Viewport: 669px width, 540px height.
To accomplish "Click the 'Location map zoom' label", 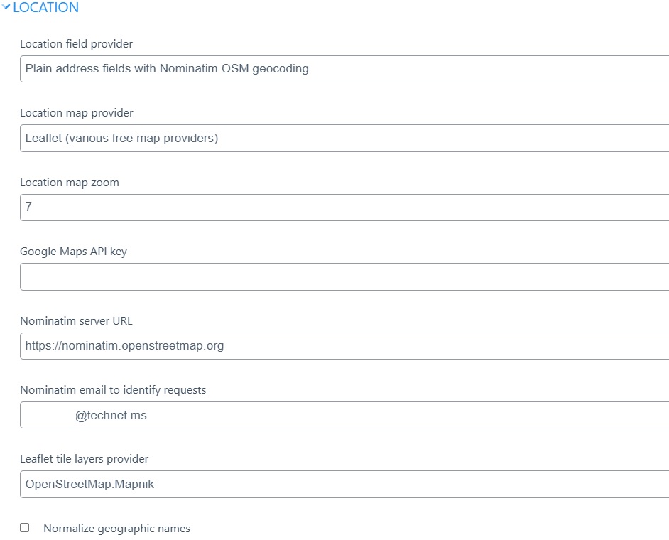I will (x=70, y=183).
